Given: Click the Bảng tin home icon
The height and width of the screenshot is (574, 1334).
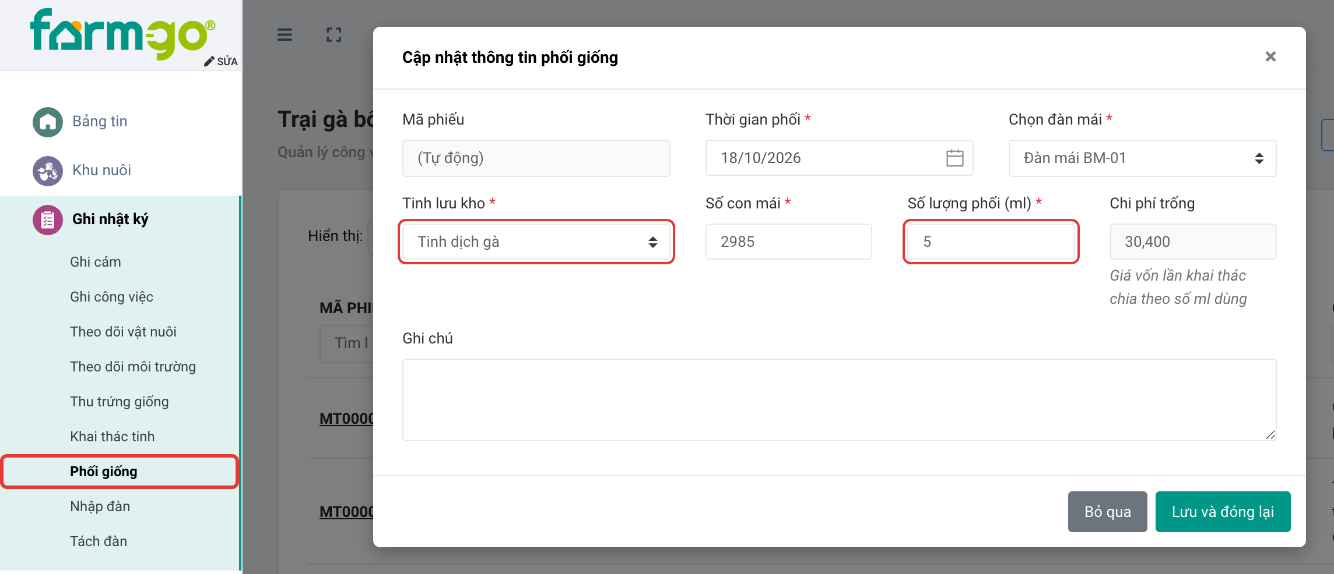Looking at the screenshot, I should click(x=48, y=122).
